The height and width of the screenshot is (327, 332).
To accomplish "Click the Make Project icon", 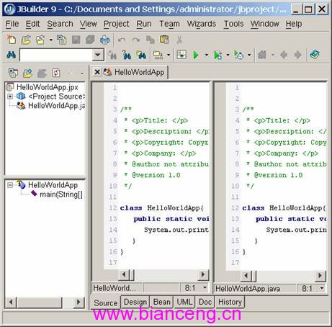I will [158, 55].
